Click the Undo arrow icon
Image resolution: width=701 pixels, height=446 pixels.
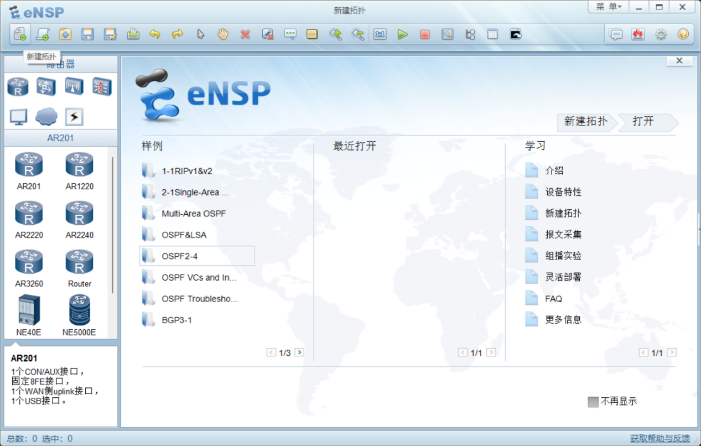155,34
